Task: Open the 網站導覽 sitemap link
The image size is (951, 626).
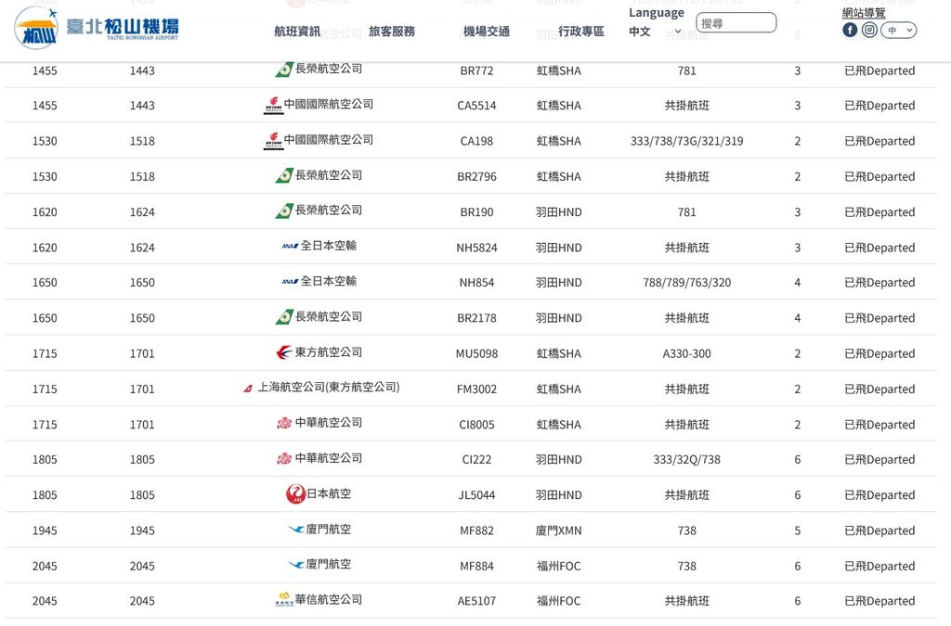Action: coord(864,13)
